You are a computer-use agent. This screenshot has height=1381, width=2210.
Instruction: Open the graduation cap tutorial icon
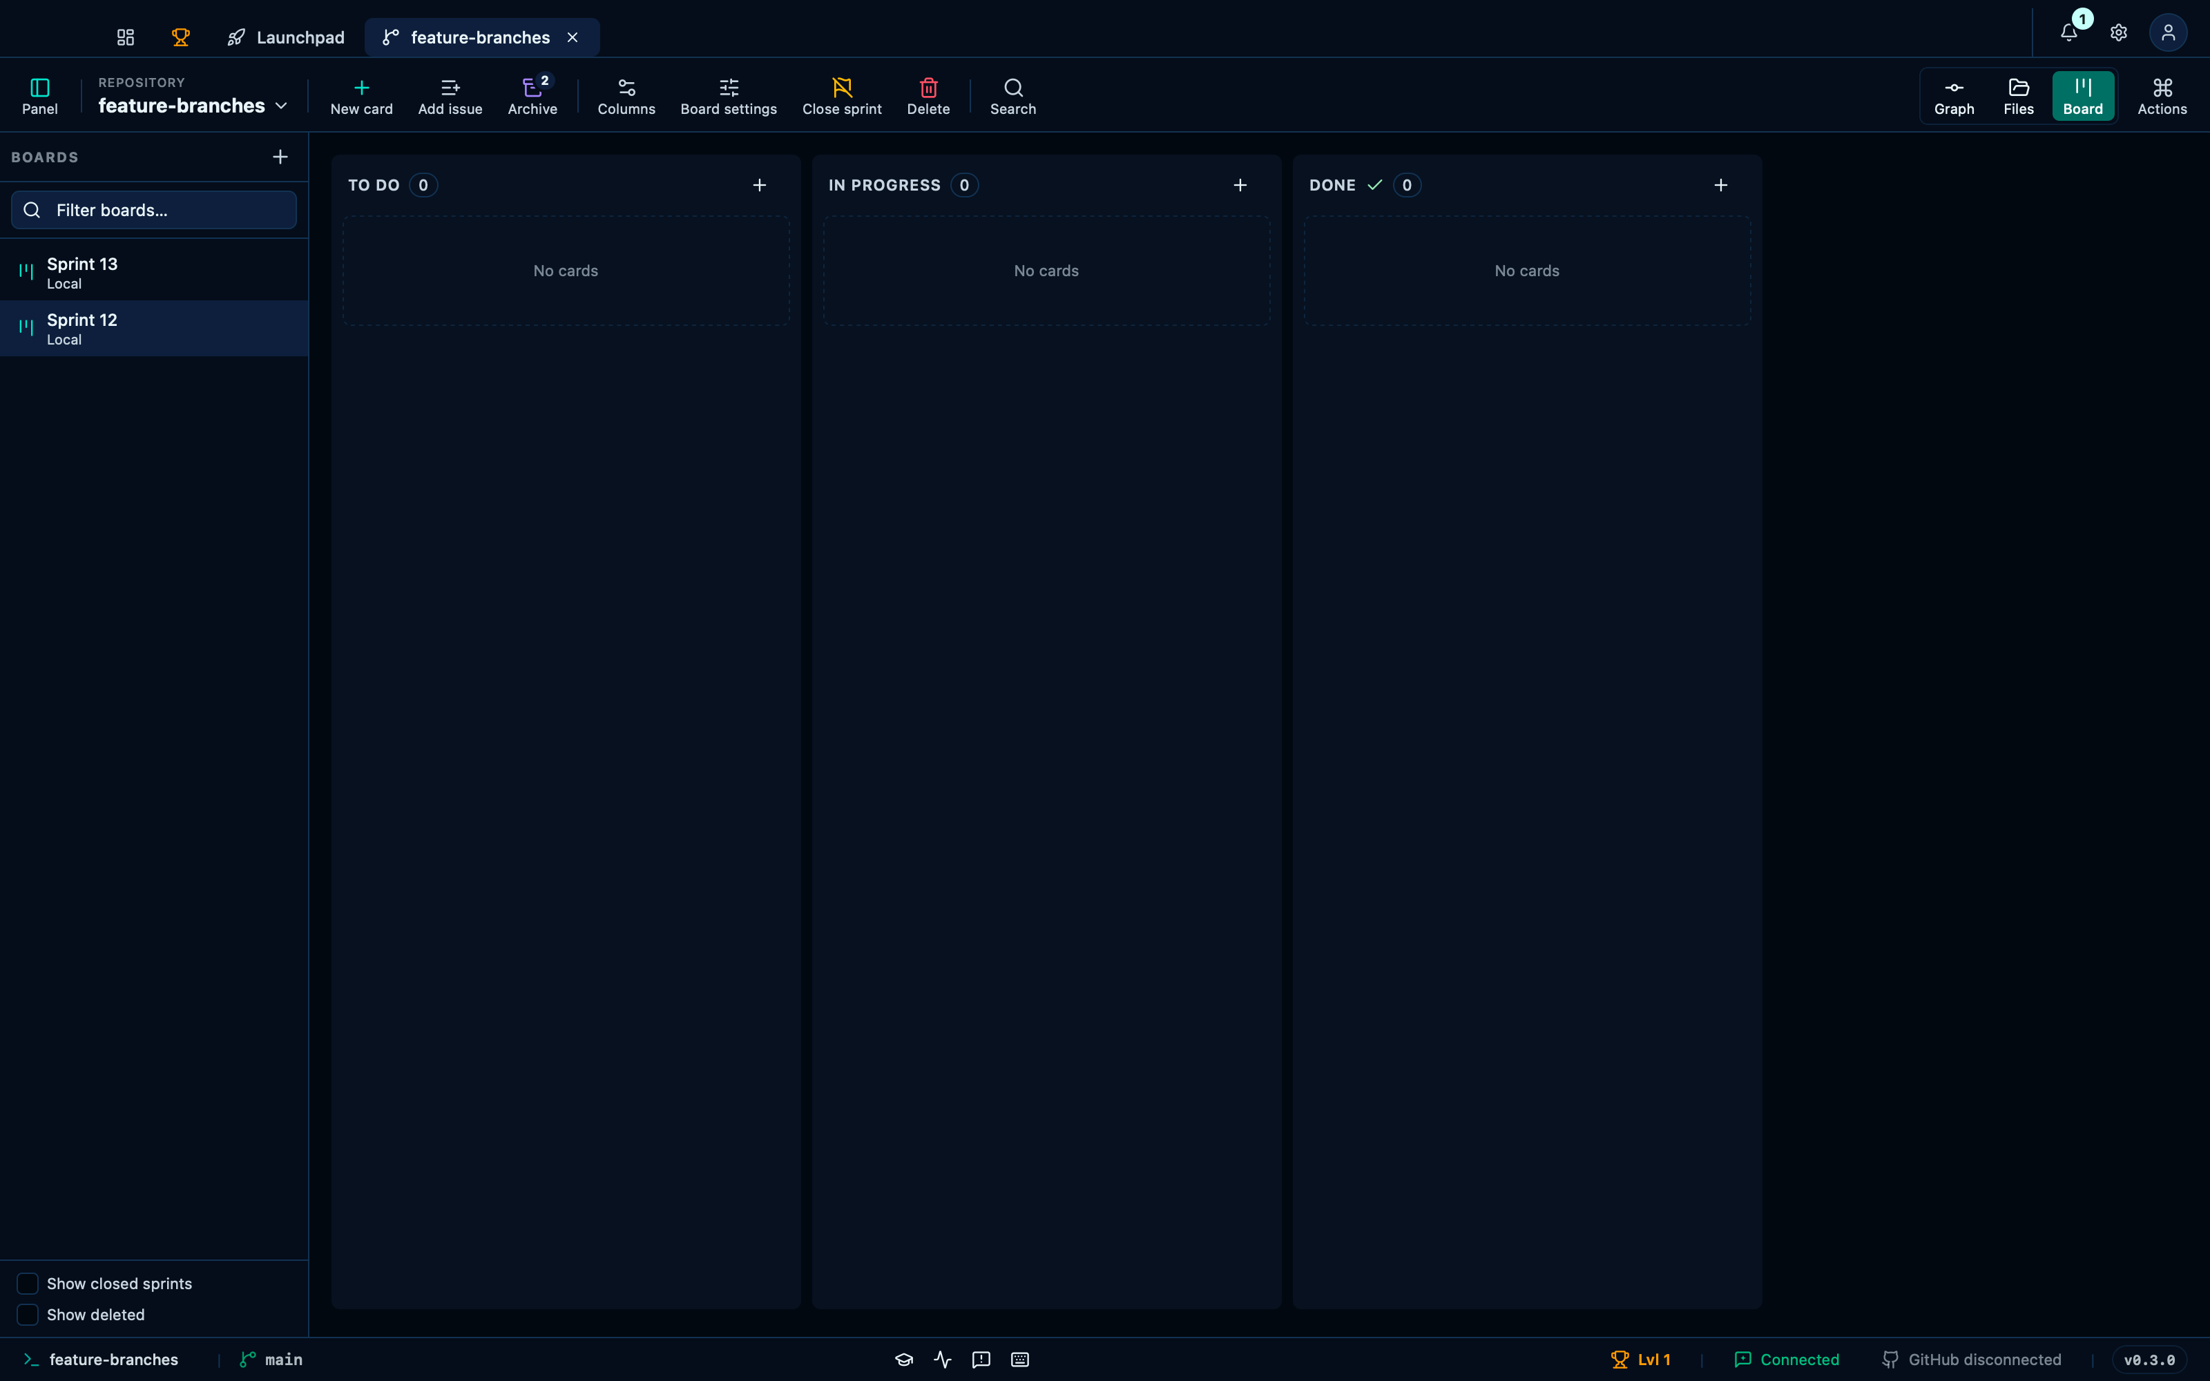point(904,1360)
